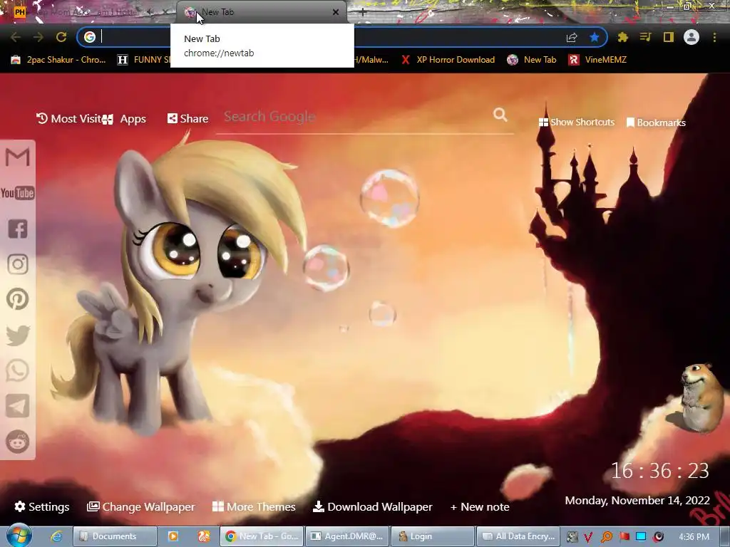
Task: Click the red V tray icon
Action: [588, 537]
